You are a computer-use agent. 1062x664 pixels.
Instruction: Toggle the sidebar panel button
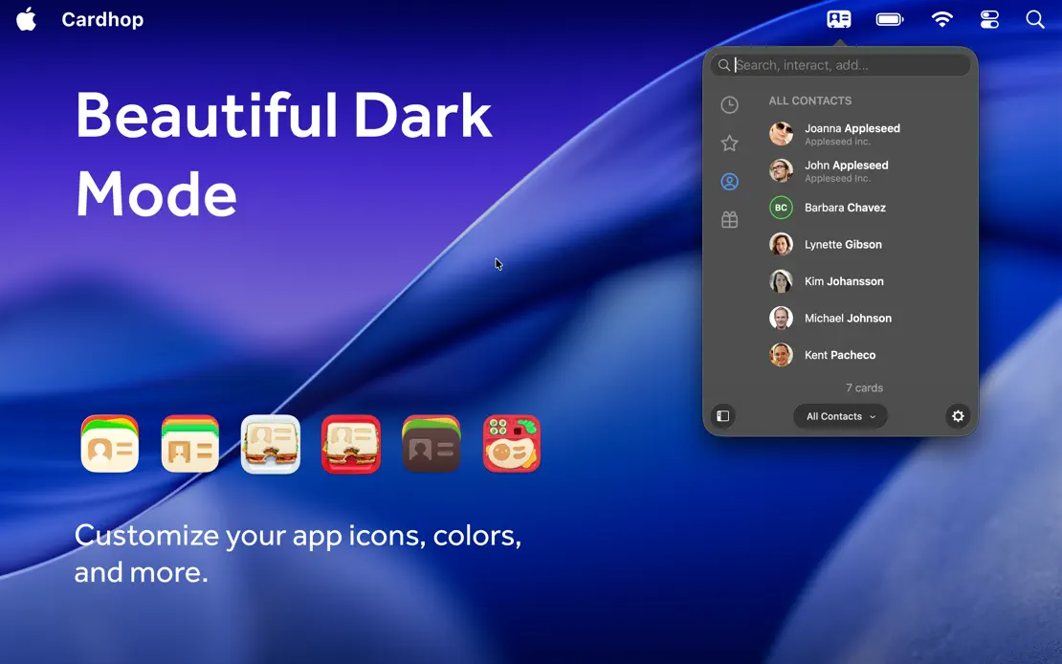click(x=722, y=416)
